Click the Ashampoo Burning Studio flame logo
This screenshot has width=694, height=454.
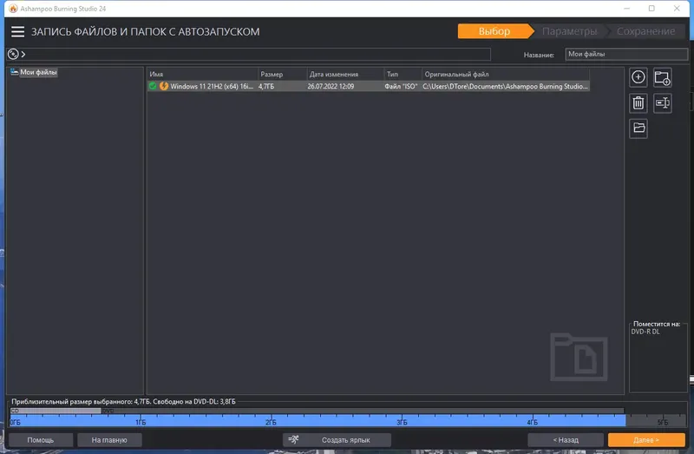tap(13, 9)
